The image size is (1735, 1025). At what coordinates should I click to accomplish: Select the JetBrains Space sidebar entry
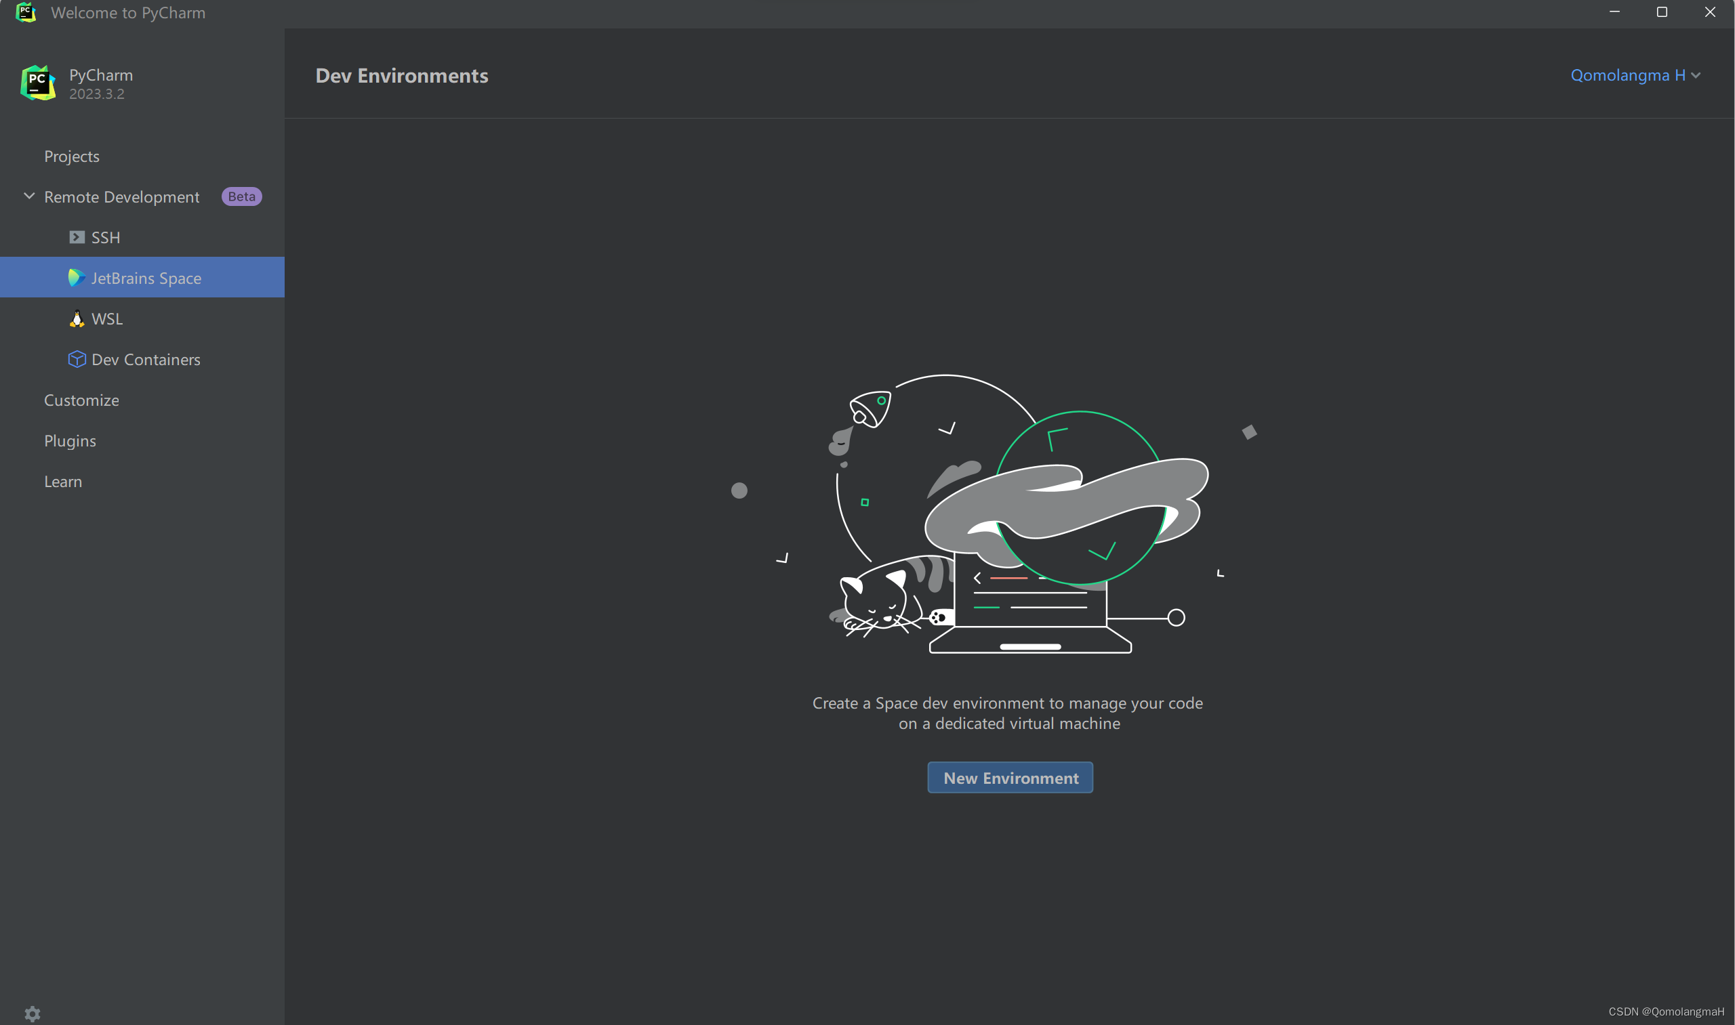pyautogui.click(x=146, y=277)
